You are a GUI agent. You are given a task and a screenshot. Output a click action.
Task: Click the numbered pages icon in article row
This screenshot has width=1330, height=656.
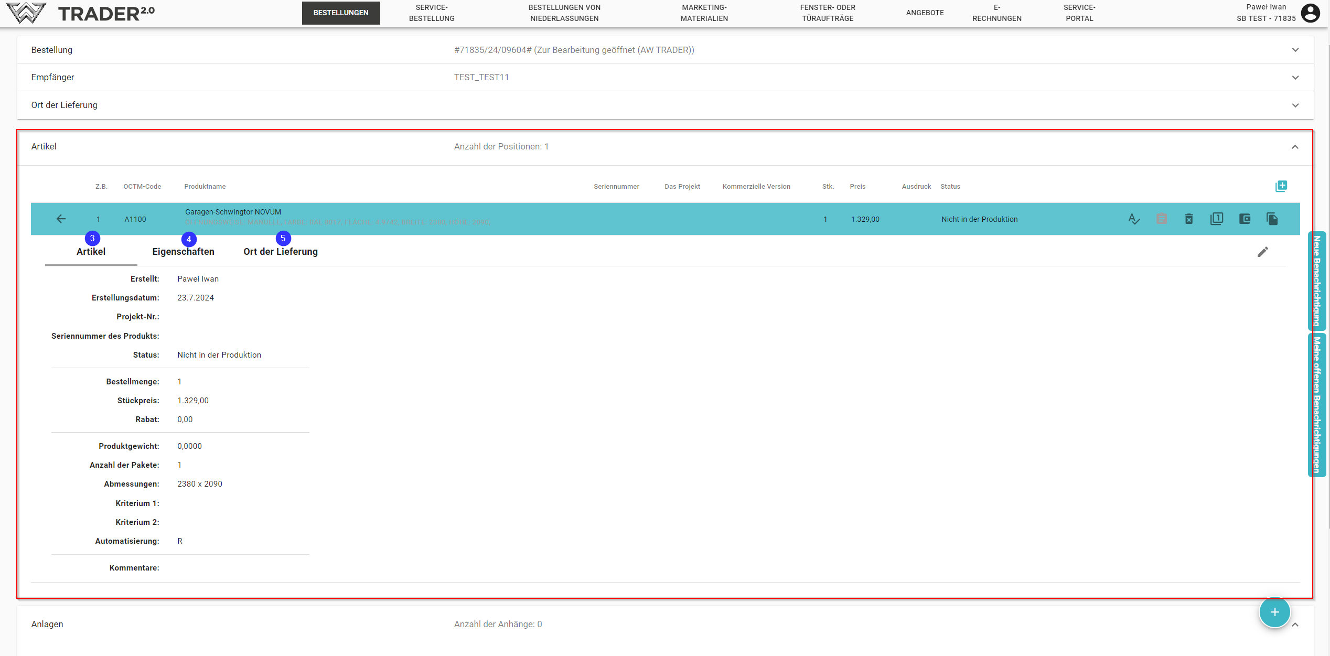[1217, 219]
